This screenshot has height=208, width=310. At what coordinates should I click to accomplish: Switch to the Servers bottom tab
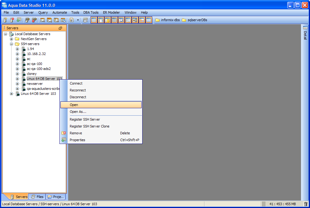pos(19,197)
